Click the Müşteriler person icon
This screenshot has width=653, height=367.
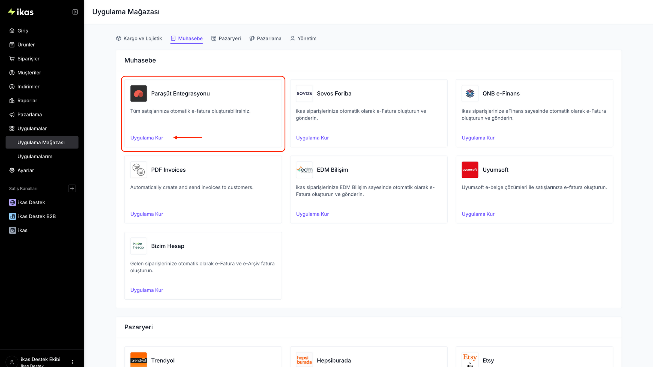(x=12, y=72)
